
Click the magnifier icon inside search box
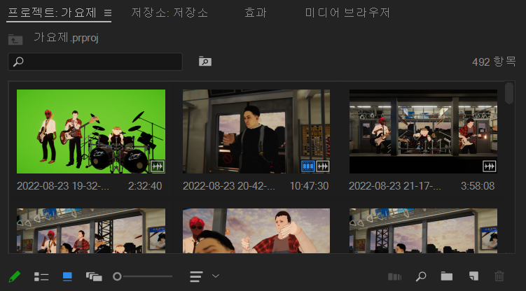18,62
